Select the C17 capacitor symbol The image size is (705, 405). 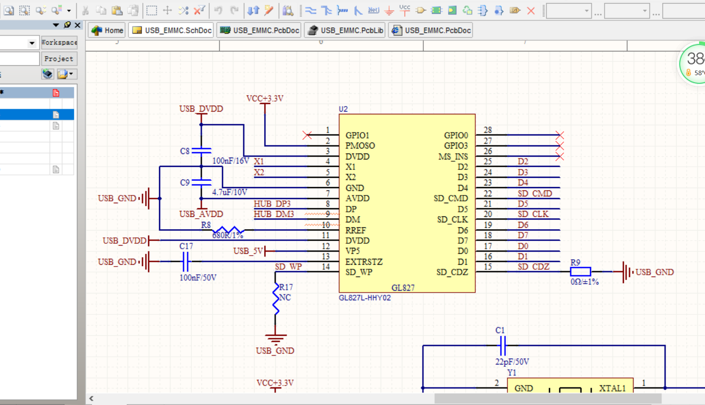(x=186, y=262)
